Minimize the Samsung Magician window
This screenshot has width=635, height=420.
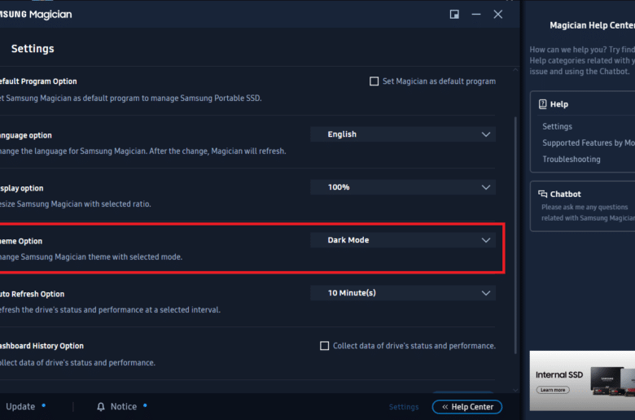[476, 15]
